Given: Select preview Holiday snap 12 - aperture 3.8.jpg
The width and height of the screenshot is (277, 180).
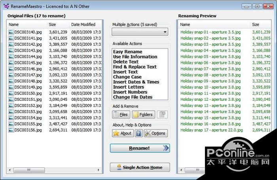Looking at the screenshot, I should (211, 100).
